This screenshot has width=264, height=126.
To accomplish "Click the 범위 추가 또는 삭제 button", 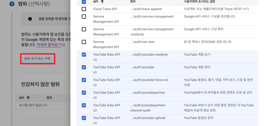I will click(x=37, y=59).
